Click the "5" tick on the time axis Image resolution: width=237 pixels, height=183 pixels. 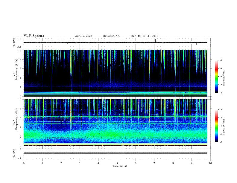[x=117, y=163]
